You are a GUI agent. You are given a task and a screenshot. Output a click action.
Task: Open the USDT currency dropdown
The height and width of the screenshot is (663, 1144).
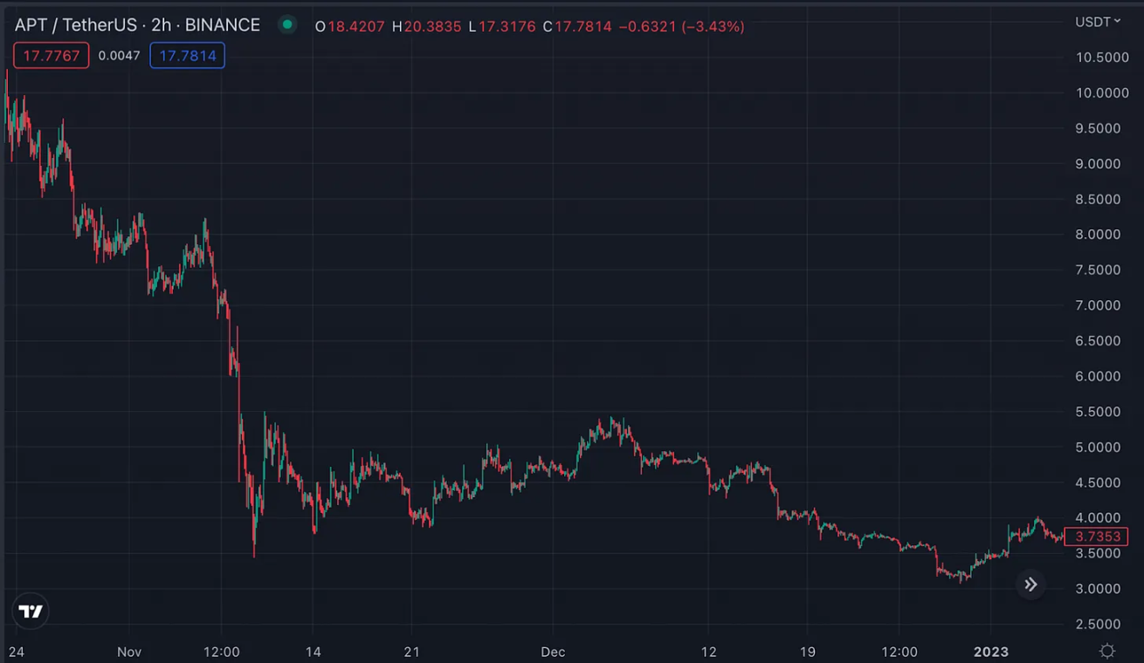[x=1096, y=22]
